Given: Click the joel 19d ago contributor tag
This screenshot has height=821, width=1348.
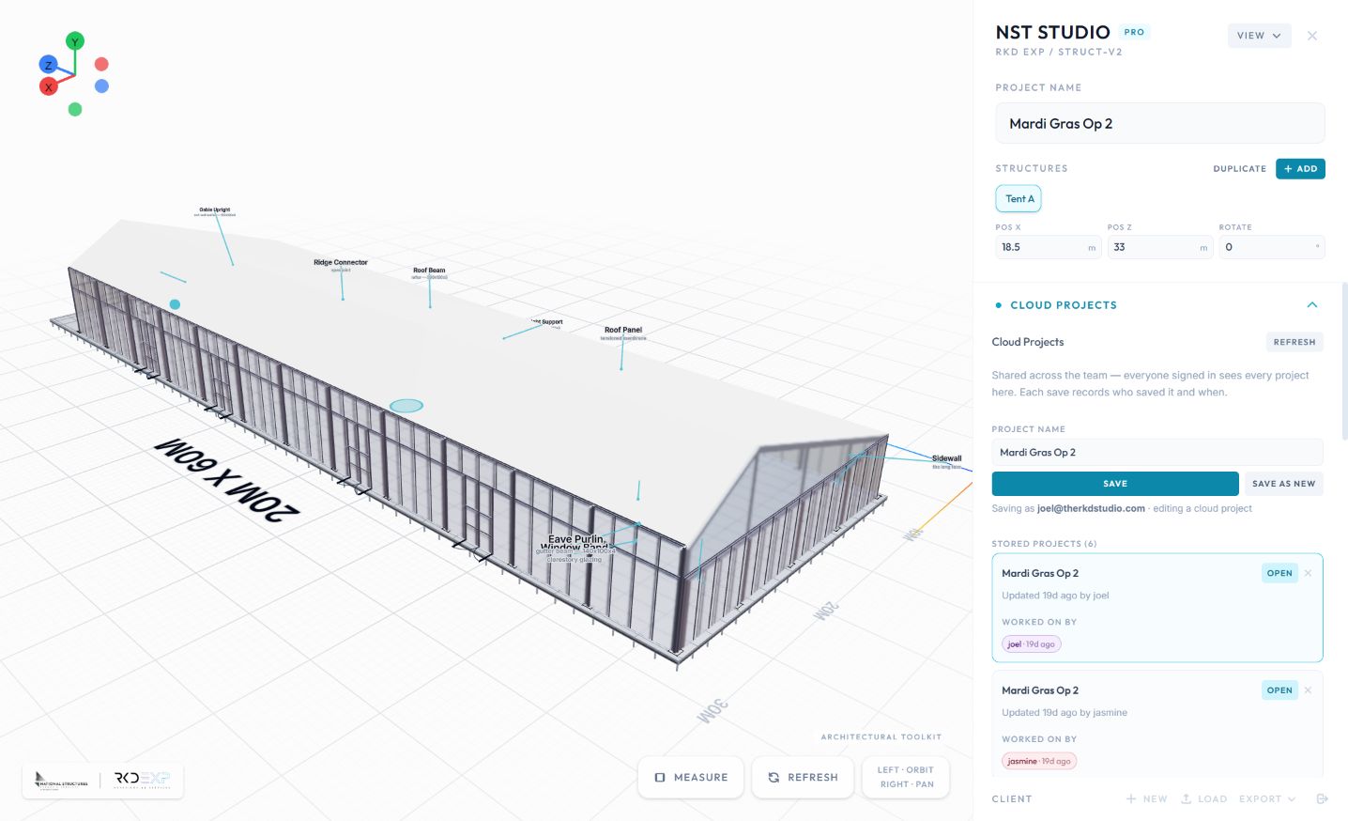Looking at the screenshot, I should coord(1032,644).
